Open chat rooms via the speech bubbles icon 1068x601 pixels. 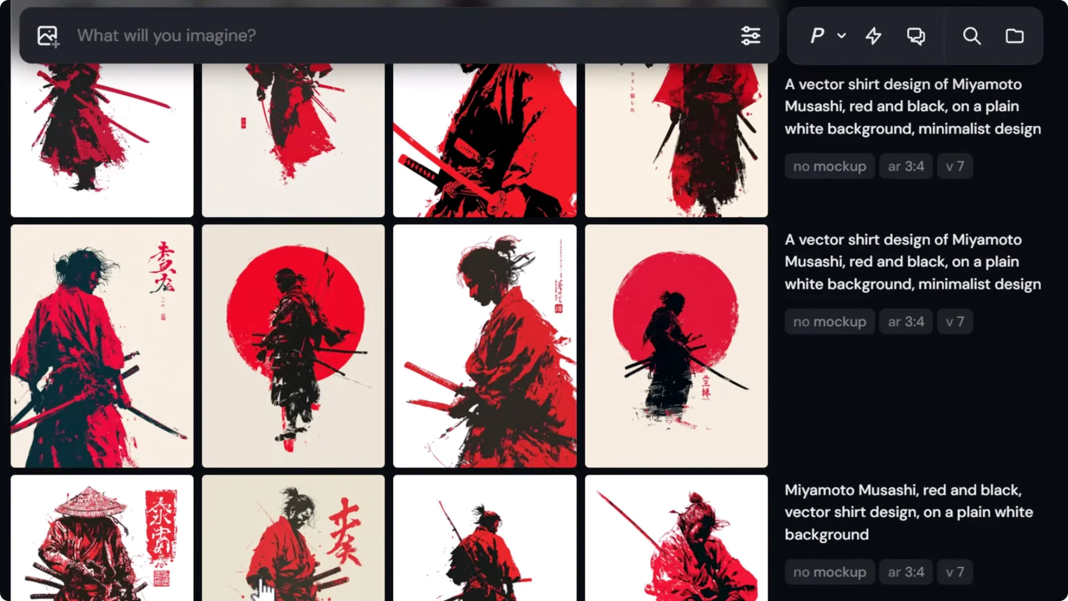point(916,36)
